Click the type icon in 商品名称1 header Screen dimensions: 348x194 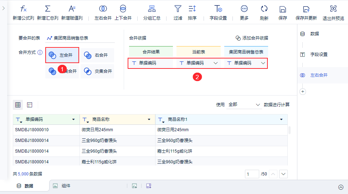tap(161, 120)
